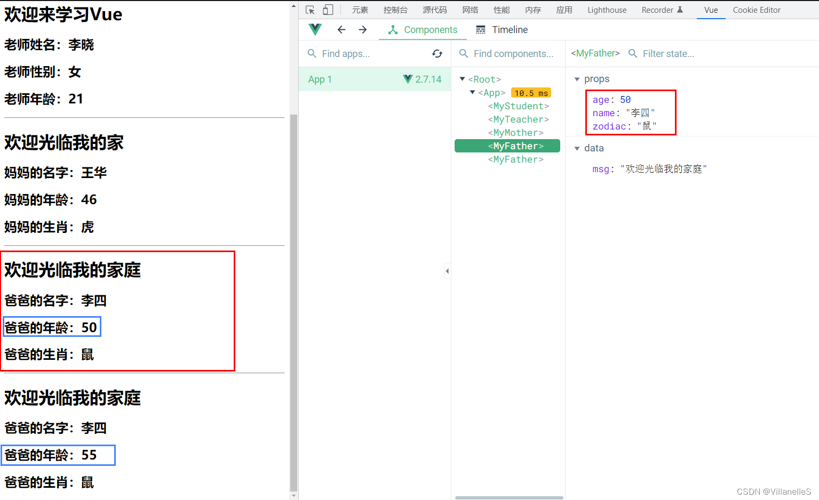Click the Find components input field
Image resolution: width=819 pixels, height=500 pixels.
pyautogui.click(x=514, y=53)
